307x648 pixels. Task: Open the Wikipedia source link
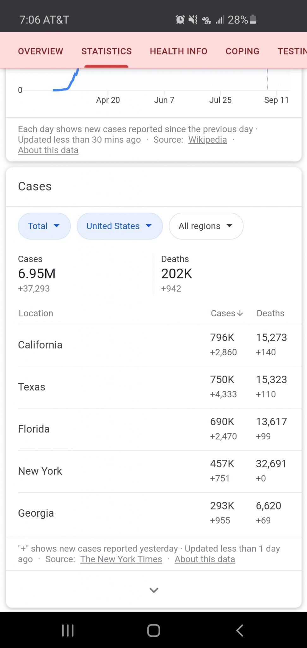pos(207,140)
